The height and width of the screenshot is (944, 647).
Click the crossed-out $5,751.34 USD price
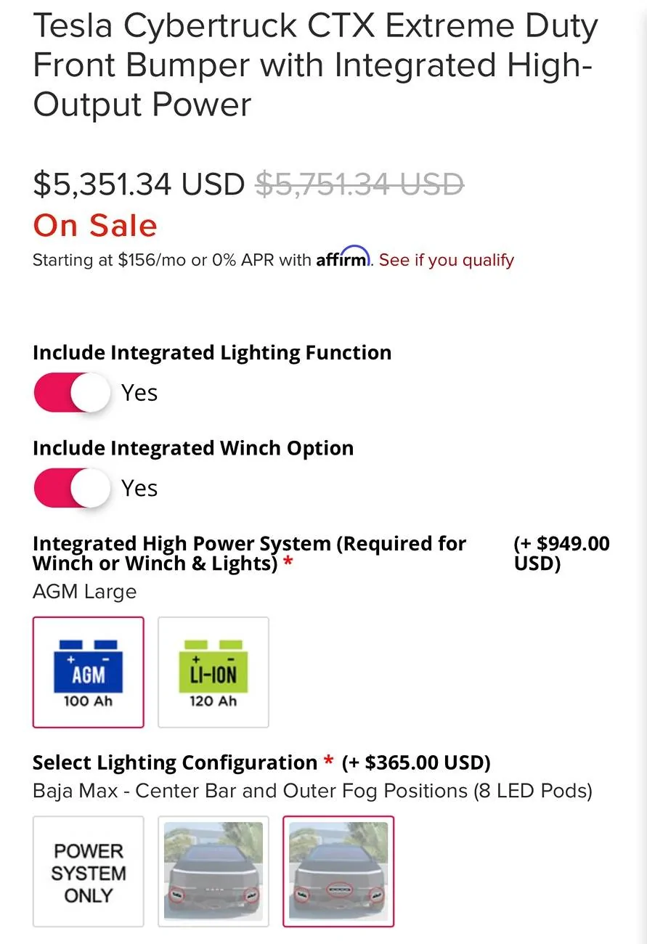359,184
